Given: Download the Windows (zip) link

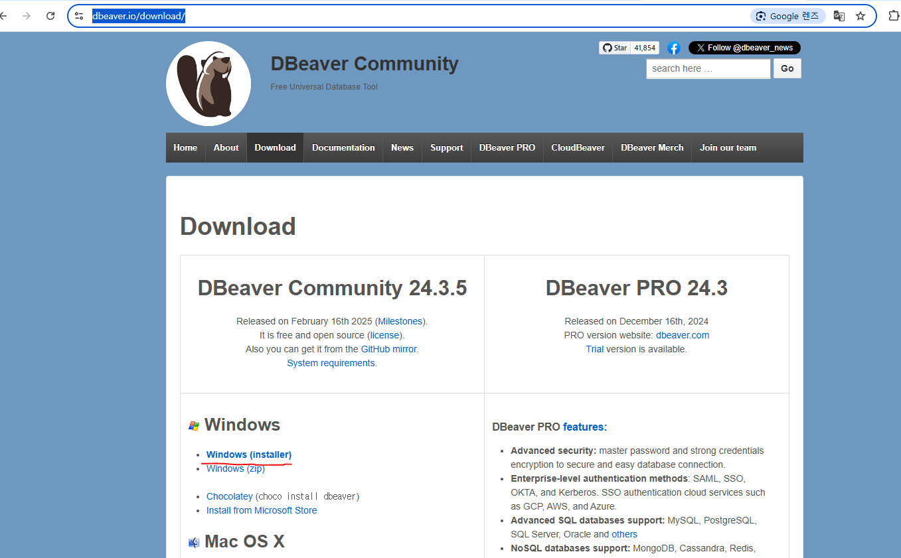Looking at the screenshot, I should (236, 468).
